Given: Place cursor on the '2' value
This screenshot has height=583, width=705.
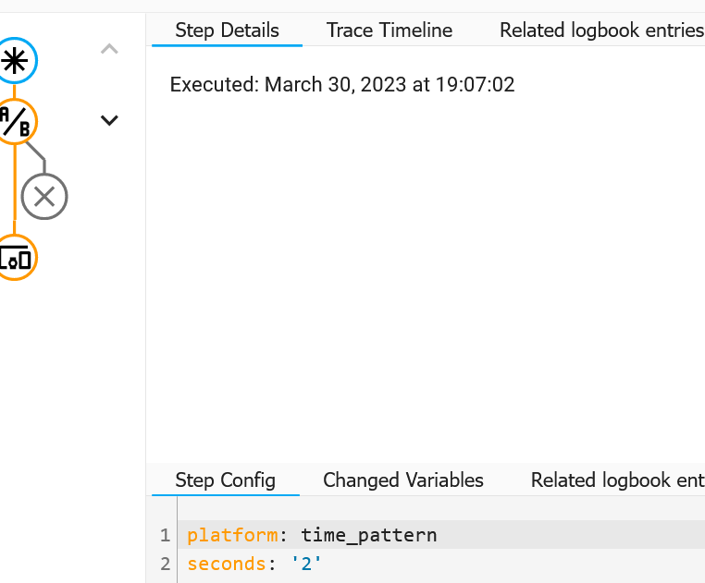Looking at the screenshot, I should click(306, 564).
